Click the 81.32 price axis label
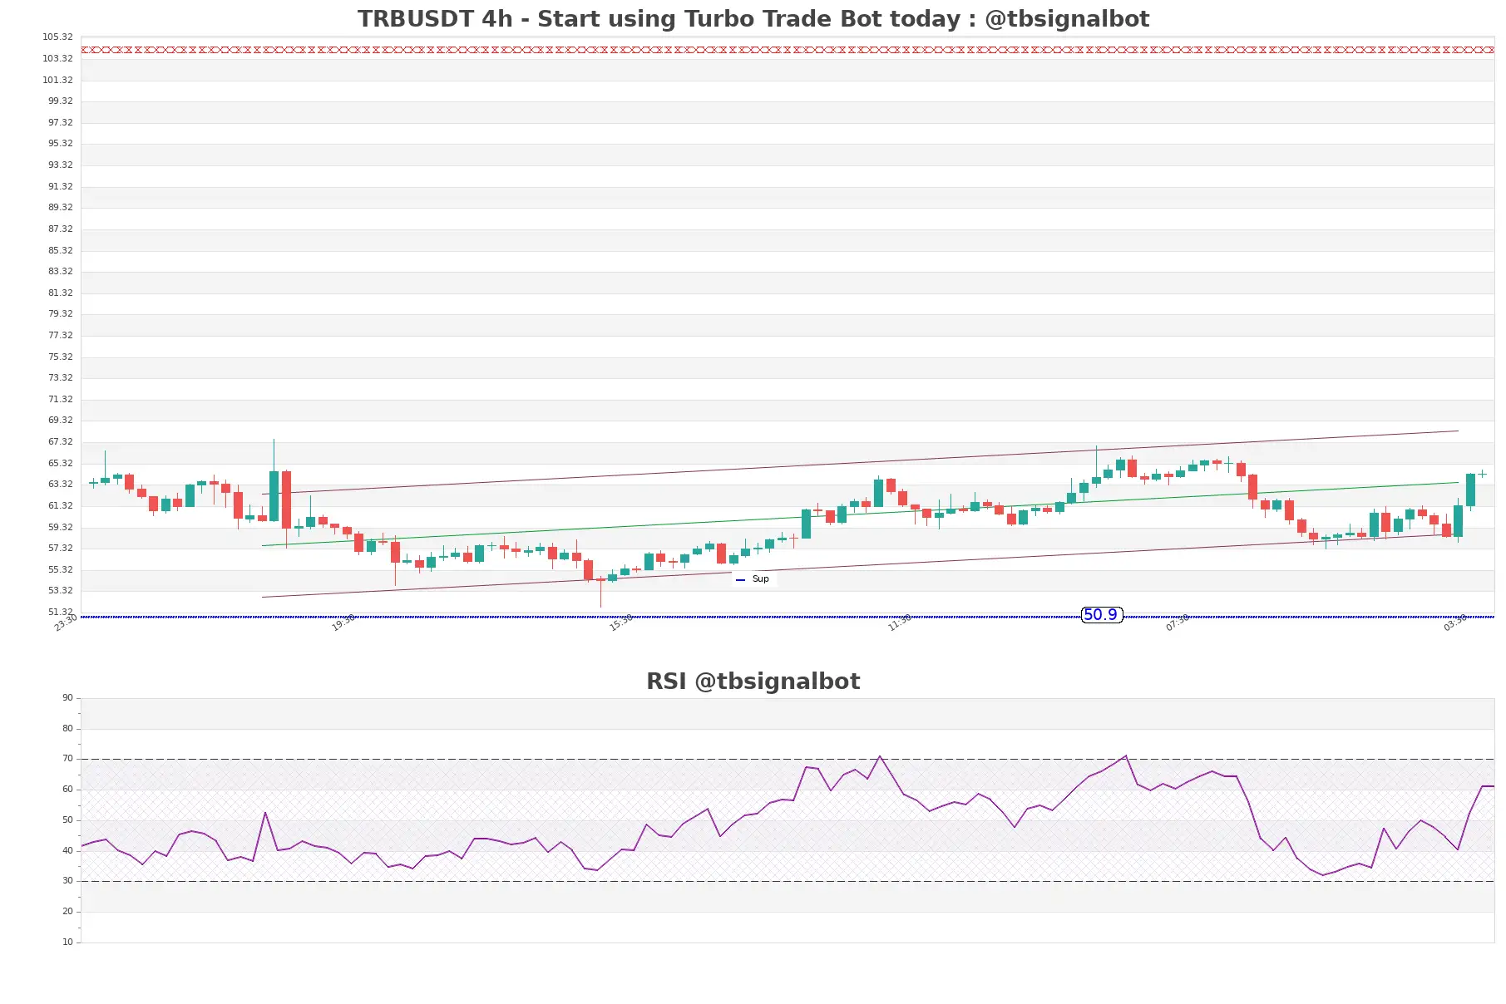This screenshot has height=1004, width=1506. 61,293
